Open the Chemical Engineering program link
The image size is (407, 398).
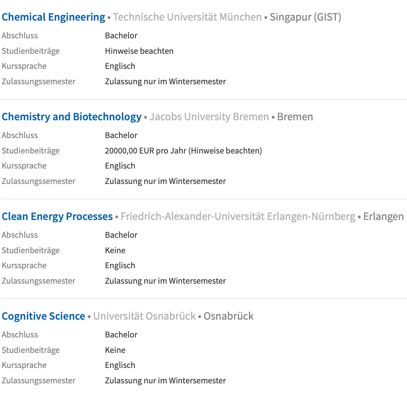pos(53,17)
